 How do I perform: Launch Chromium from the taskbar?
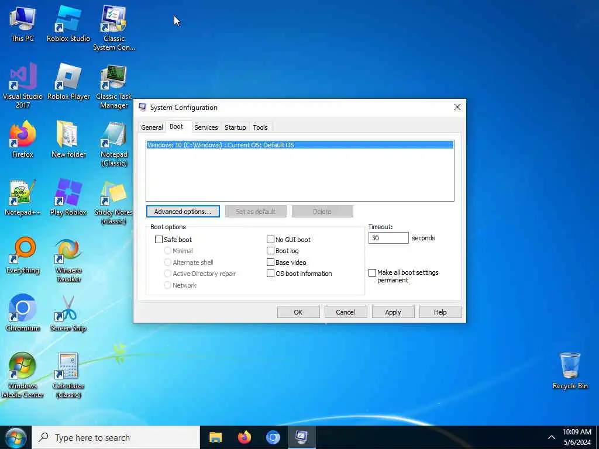[273, 437]
